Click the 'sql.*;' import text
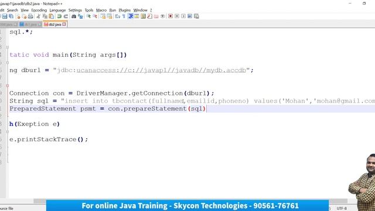 click(21, 32)
